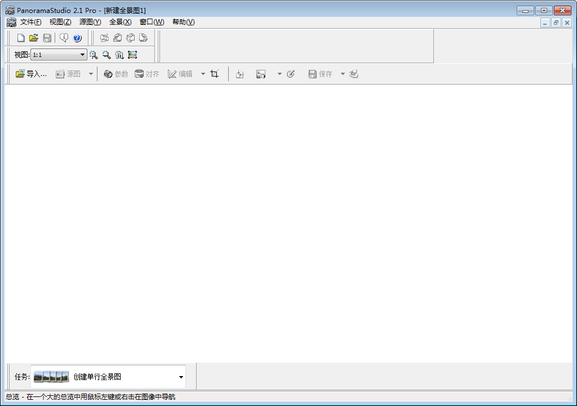
Task: Click the document icon left of 文件 menu
Action: pos(11,23)
